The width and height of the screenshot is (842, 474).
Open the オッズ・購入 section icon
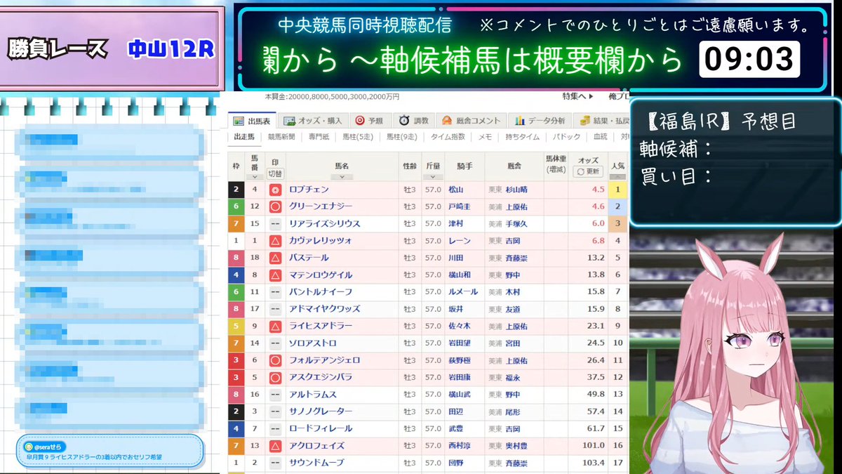click(290, 119)
